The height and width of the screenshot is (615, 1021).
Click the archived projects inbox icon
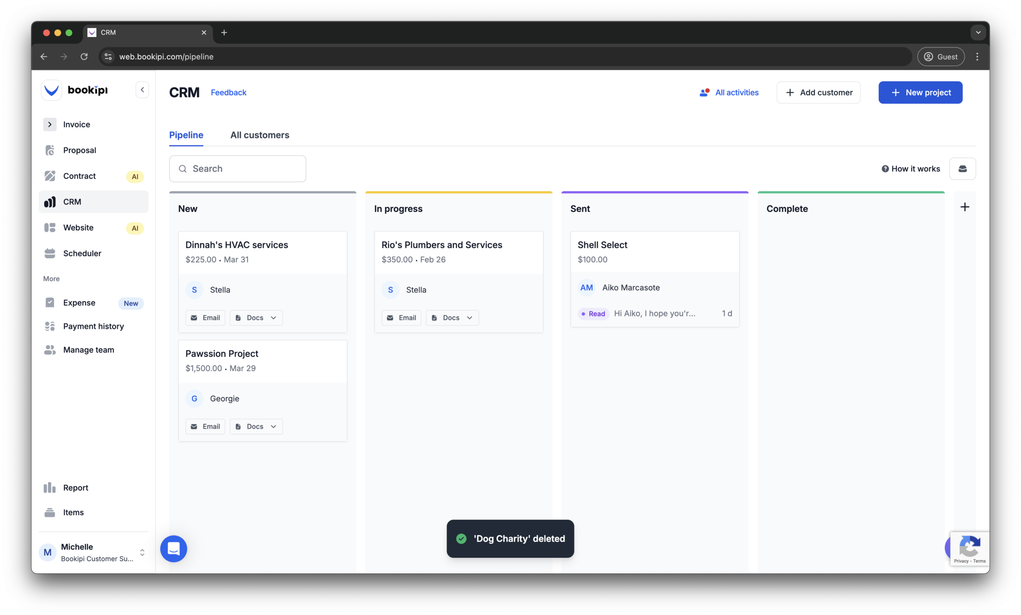point(963,168)
